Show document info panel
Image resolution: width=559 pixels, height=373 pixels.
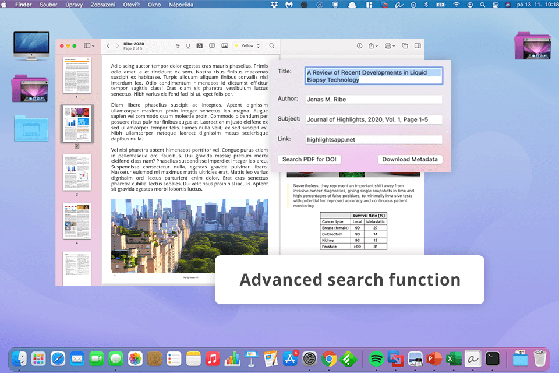[x=359, y=45]
